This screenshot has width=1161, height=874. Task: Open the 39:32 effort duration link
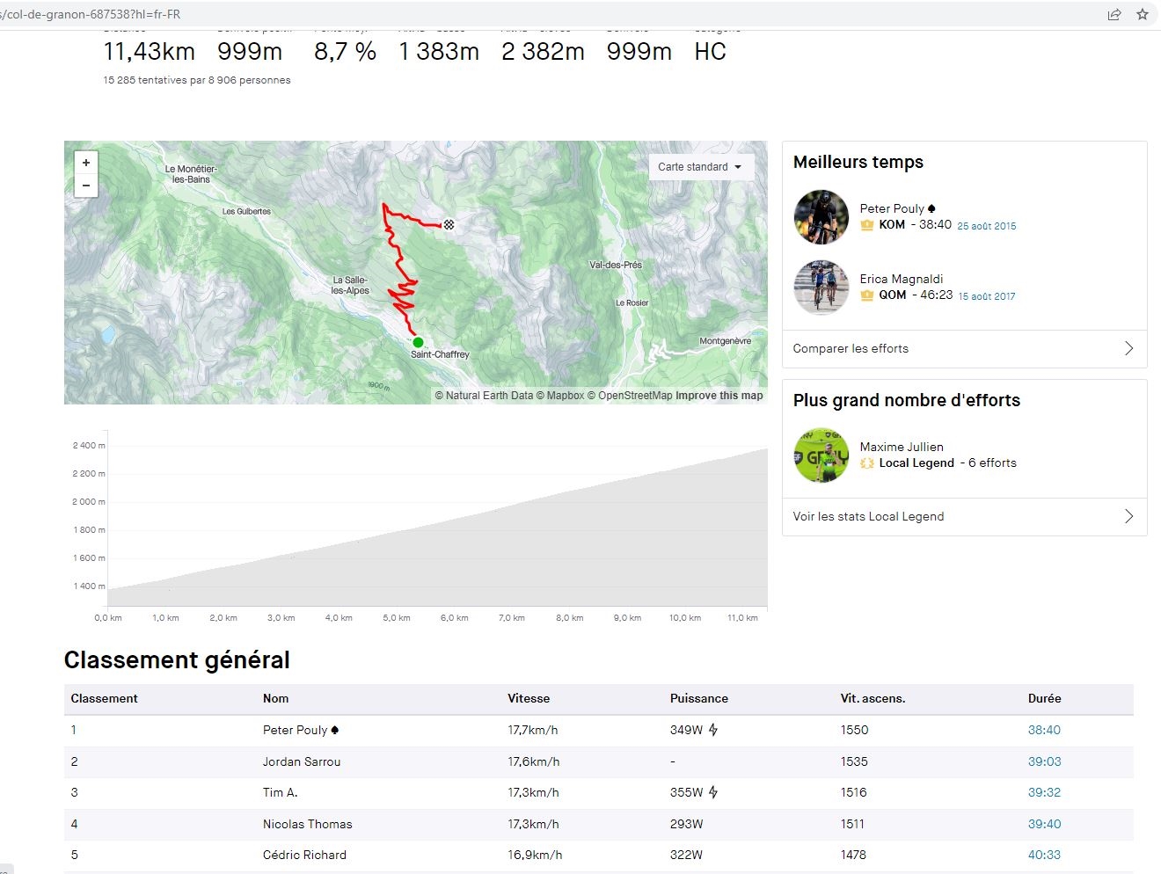point(1044,792)
